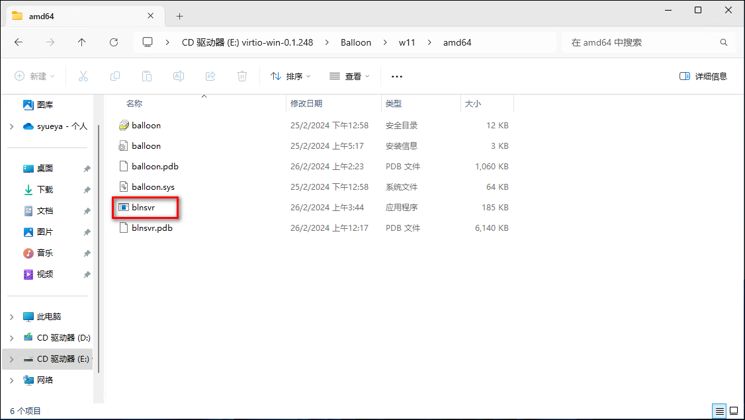Click the Delete trash can icon
745x420 pixels.
242,76
